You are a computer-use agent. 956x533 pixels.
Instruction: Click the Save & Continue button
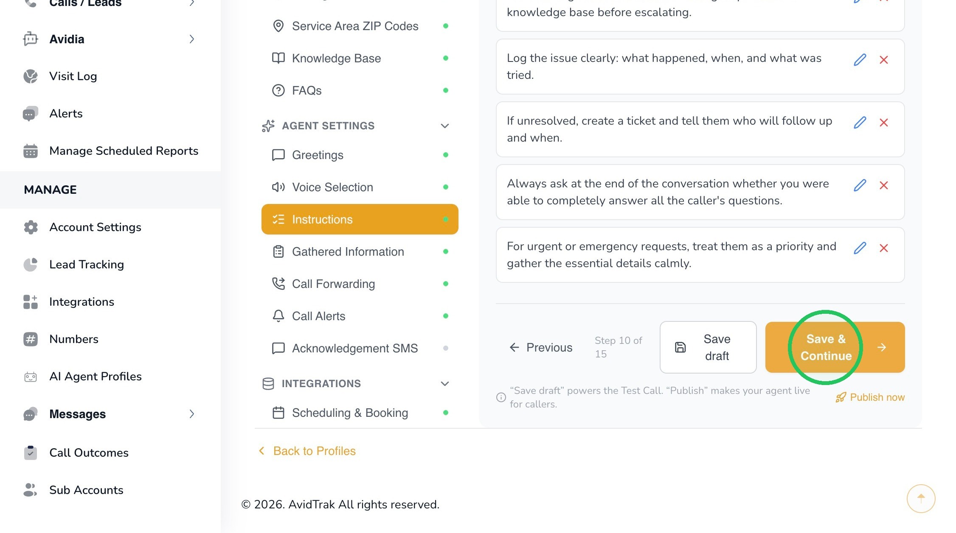pyautogui.click(x=835, y=347)
